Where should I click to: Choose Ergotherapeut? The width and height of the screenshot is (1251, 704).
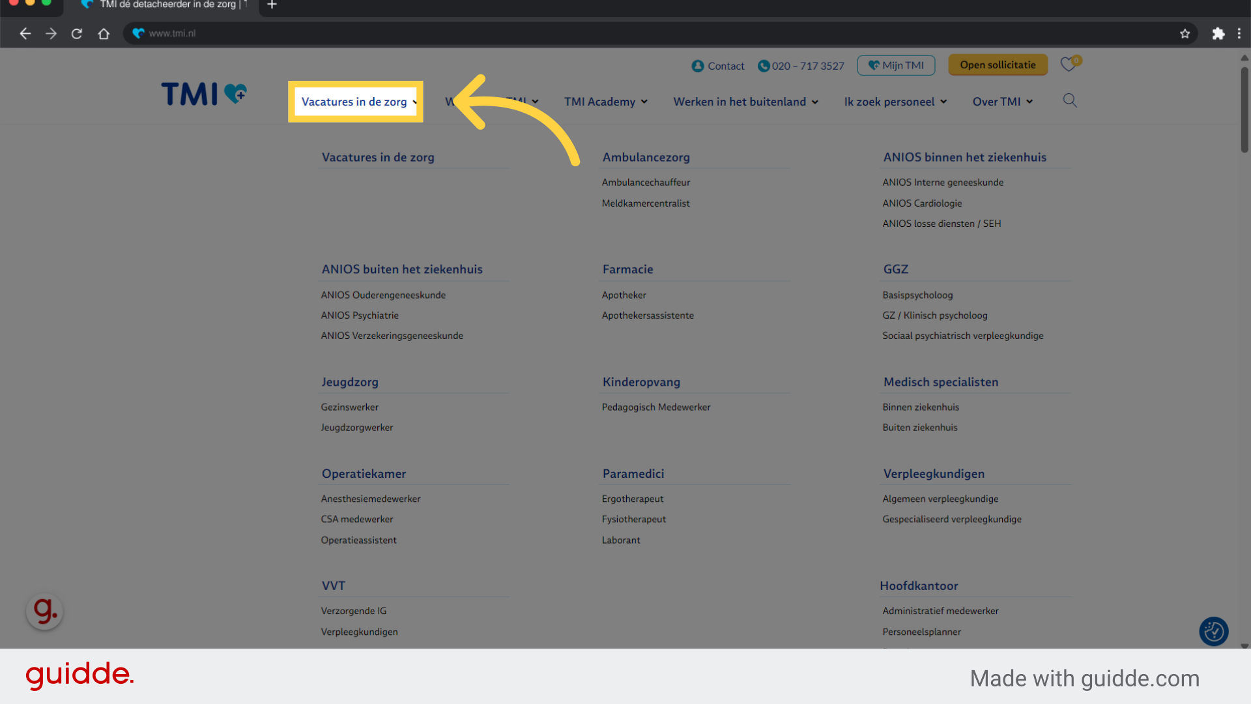click(633, 499)
